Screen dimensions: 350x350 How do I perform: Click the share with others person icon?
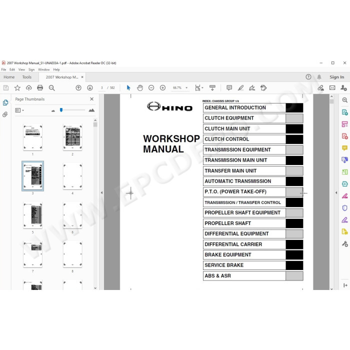[x=343, y=88]
